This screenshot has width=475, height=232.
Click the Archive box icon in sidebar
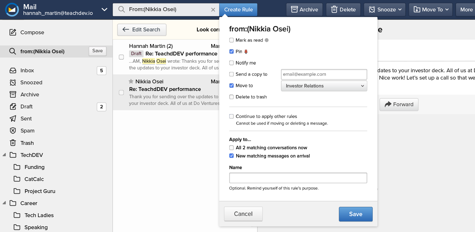pyautogui.click(x=13, y=94)
